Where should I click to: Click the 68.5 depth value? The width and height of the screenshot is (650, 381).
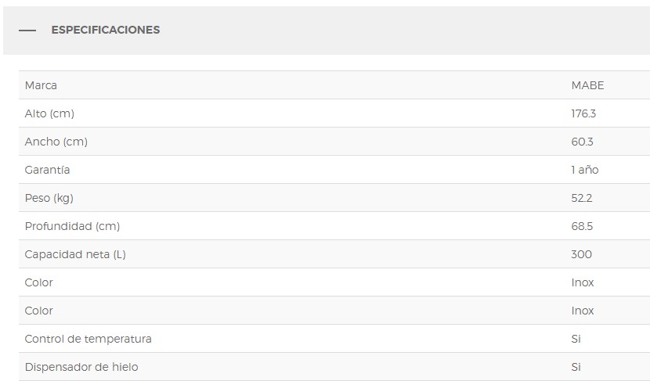click(x=582, y=226)
